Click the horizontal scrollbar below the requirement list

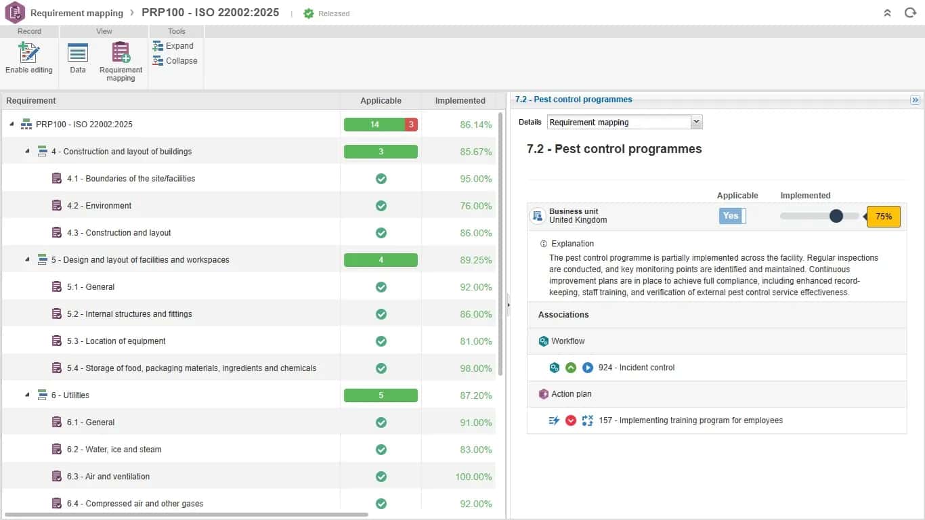(x=186, y=515)
